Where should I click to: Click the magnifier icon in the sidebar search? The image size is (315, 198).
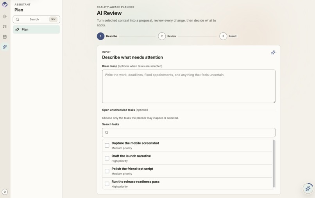(18, 20)
